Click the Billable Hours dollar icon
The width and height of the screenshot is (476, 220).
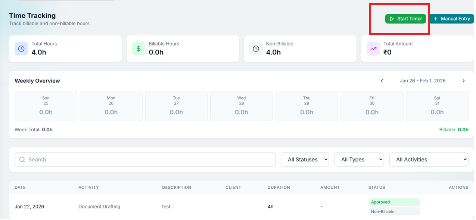click(x=139, y=48)
